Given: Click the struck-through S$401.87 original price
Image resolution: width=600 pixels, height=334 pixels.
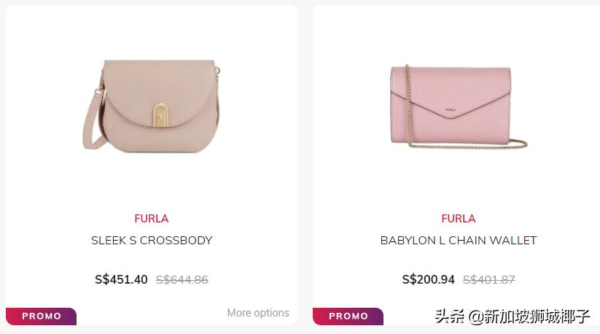Looking at the screenshot, I should tap(489, 280).
